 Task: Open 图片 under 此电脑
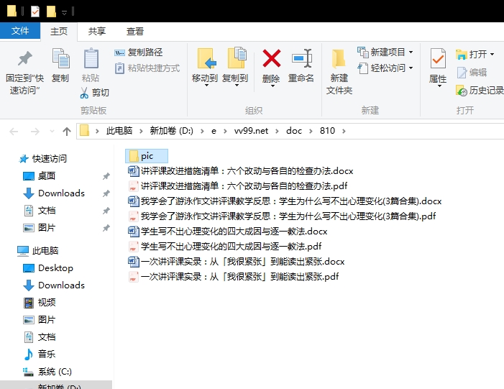coord(40,320)
